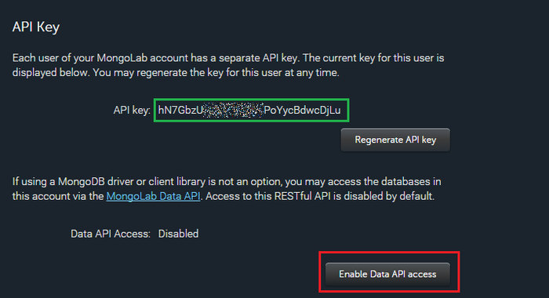Screen dimensions: 549x298
Task: Click "If using a" paragraph start
Action: point(34,182)
